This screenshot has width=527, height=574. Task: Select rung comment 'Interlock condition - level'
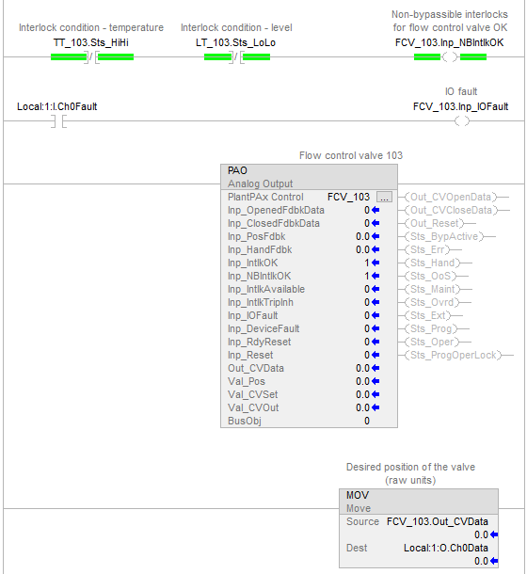236,28
